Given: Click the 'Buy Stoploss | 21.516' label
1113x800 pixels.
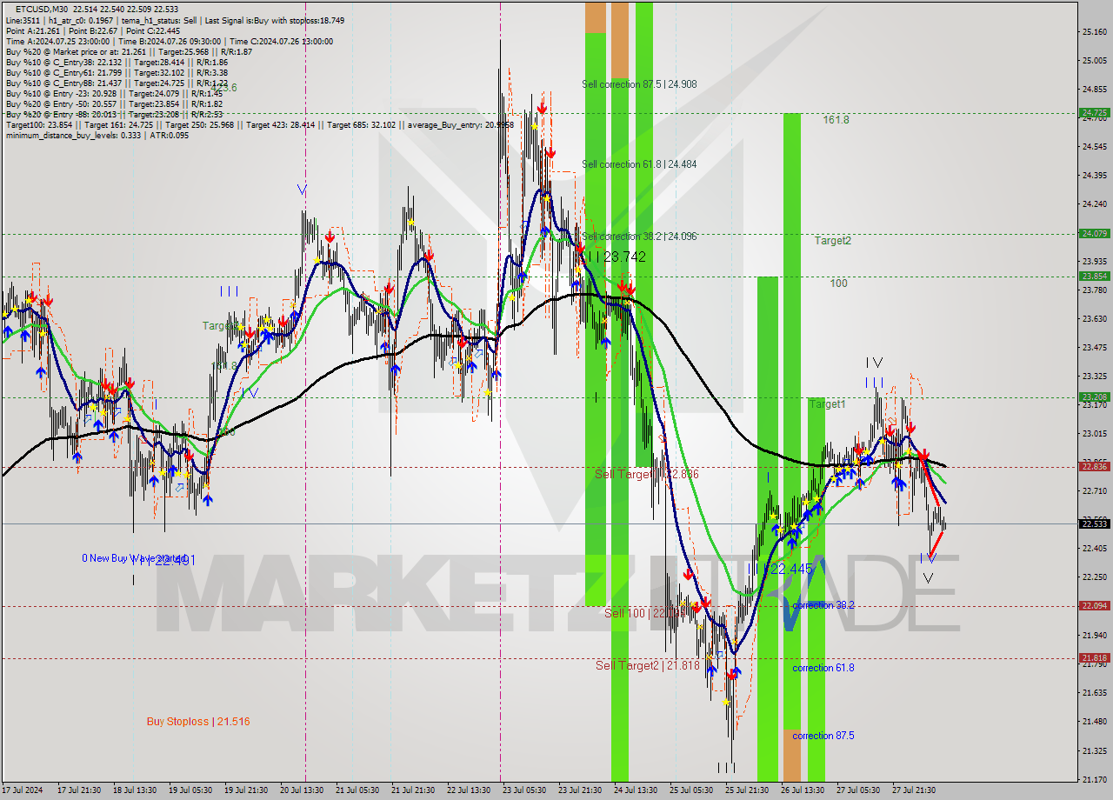Looking at the screenshot, I should (198, 722).
